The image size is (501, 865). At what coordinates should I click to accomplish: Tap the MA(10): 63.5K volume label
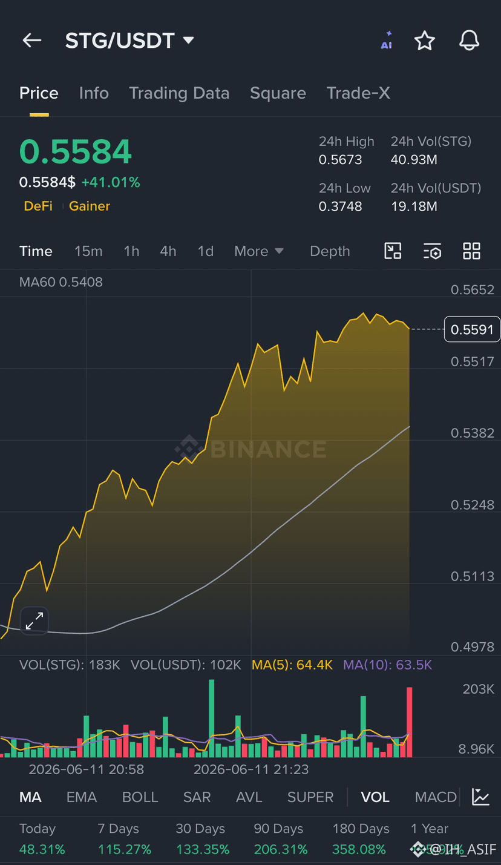pos(388,665)
